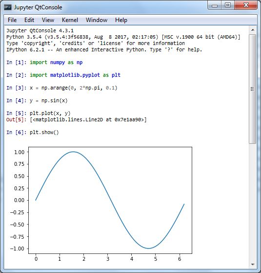Screen dimensions: 261x273
Task: Click the 'copyright', 'credits' info line
Action: (x=96, y=44)
